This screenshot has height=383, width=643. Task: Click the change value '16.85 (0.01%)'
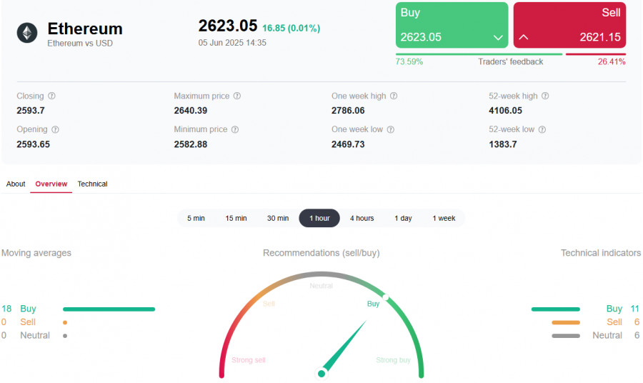[291, 29]
